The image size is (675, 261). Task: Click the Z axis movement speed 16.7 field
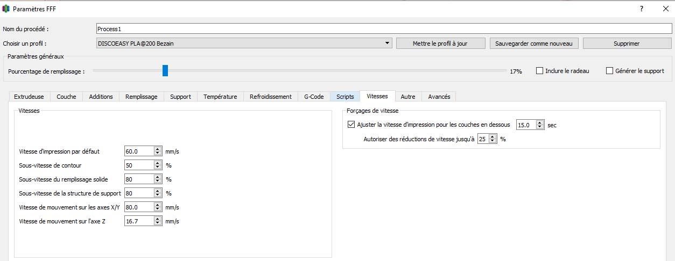(x=139, y=221)
